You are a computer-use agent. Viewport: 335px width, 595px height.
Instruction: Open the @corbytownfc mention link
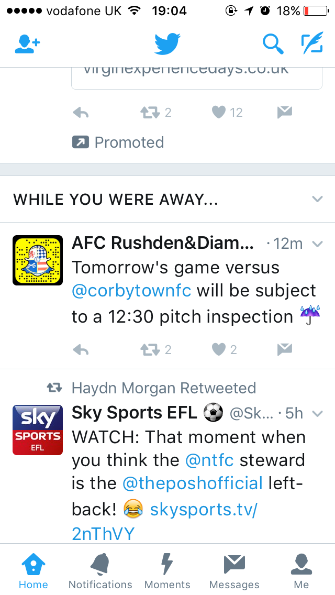(x=131, y=291)
